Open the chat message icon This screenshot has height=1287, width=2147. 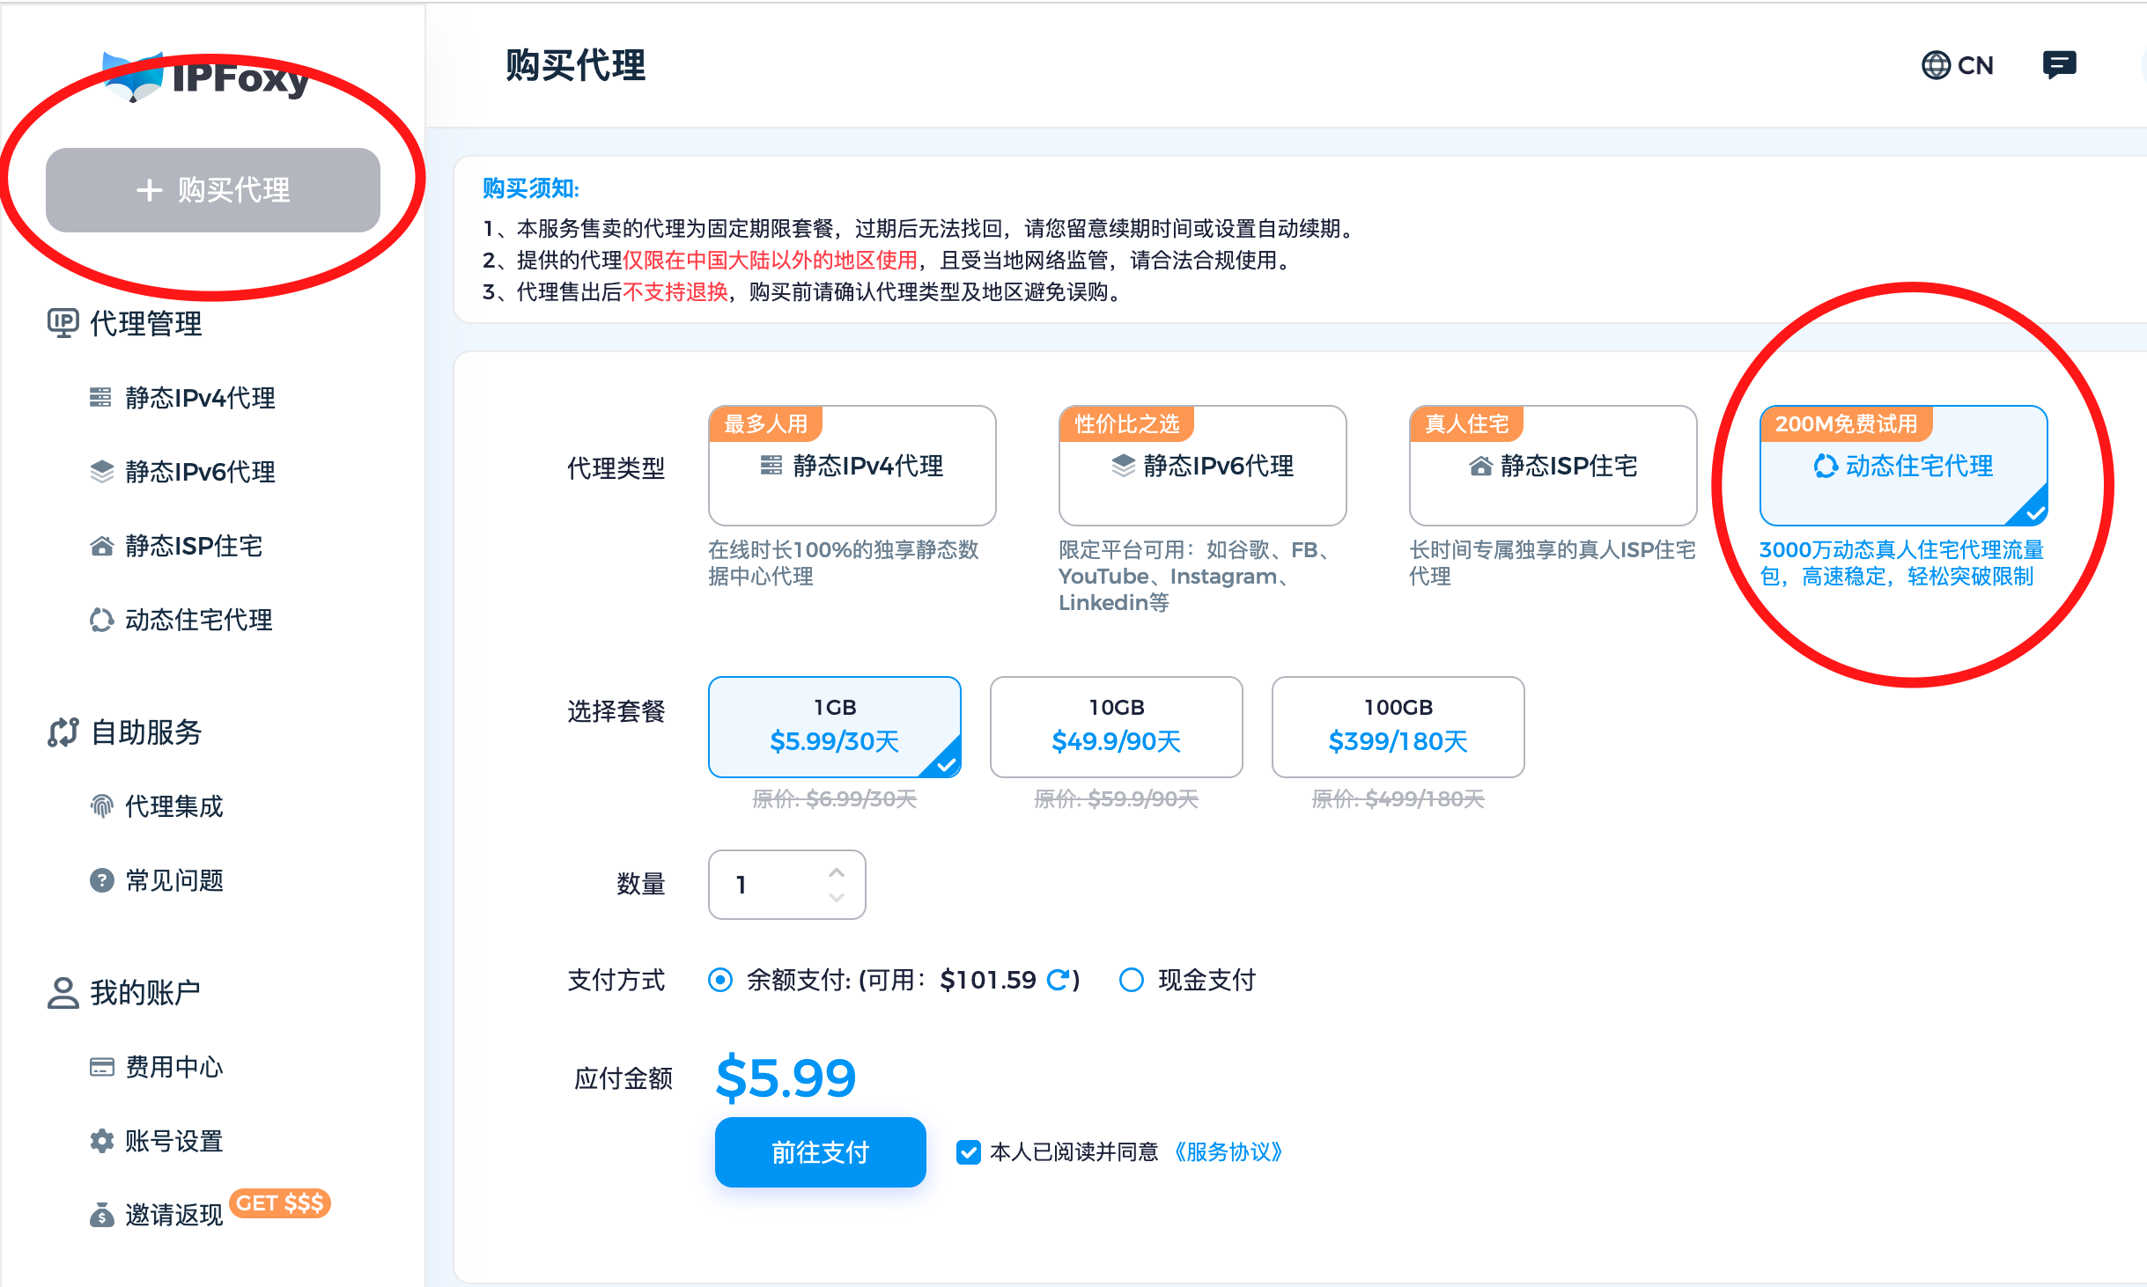tap(2059, 65)
